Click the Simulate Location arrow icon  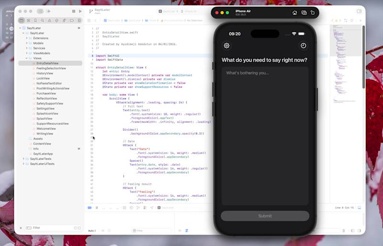(x=152, y=208)
